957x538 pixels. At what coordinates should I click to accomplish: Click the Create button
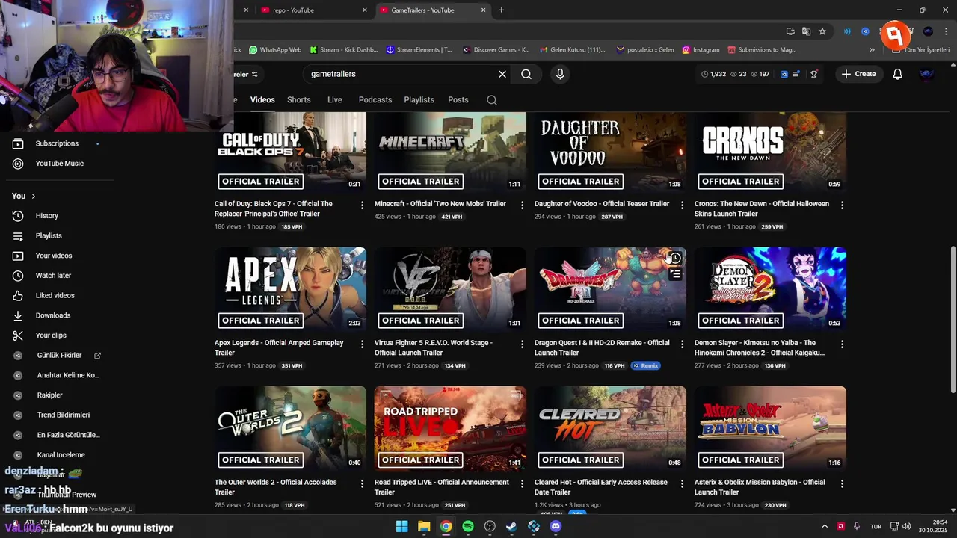point(858,74)
